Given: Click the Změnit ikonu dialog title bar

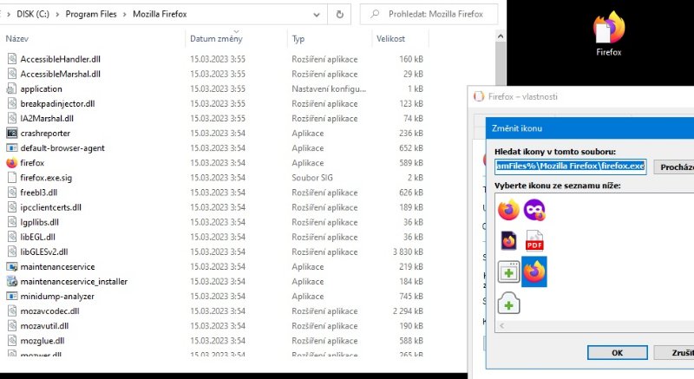Looking at the screenshot, I should [590, 128].
